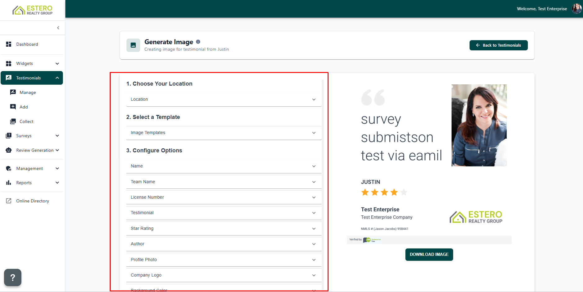This screenshot has height=292, width=583.
Task: Expand the Widgets menu
Action: [x=32, y=63]
